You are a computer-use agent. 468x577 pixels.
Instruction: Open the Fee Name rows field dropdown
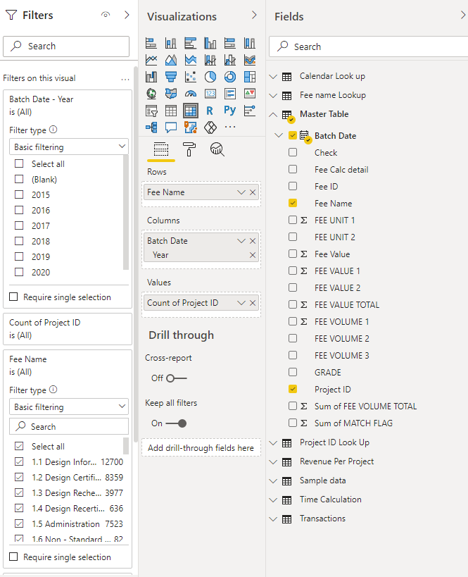[241, 192]
